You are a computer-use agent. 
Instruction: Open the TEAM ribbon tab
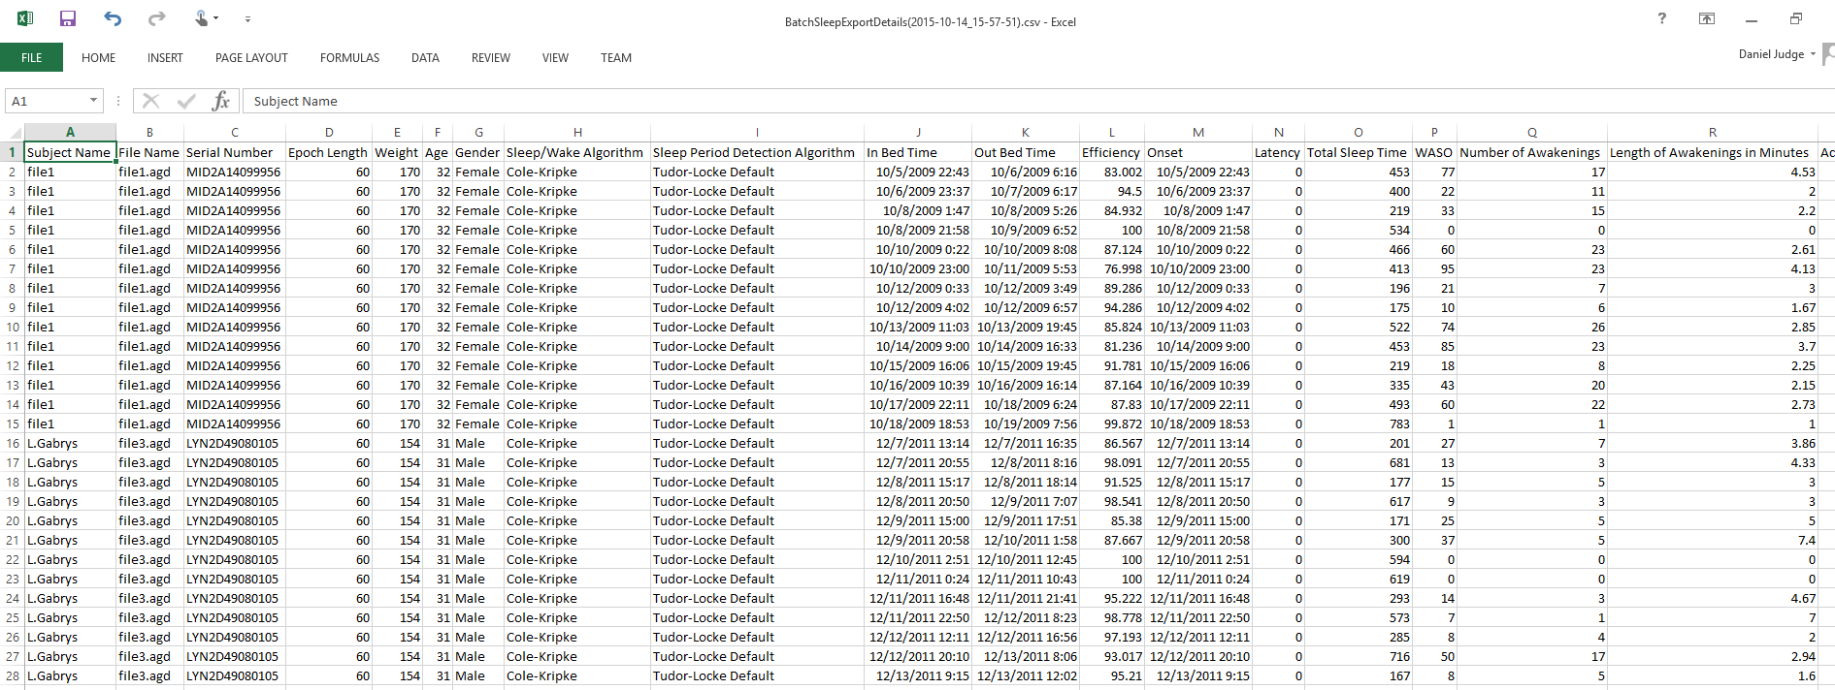click(615, 57)
